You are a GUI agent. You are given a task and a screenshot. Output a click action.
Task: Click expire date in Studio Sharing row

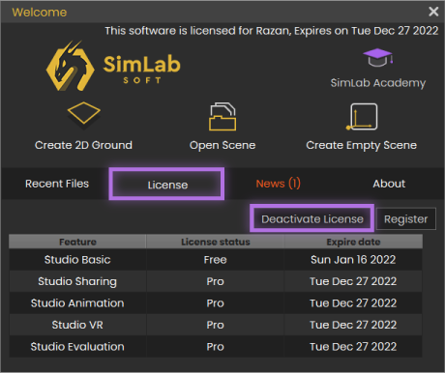pyautogui.click(x=353, y=281)
